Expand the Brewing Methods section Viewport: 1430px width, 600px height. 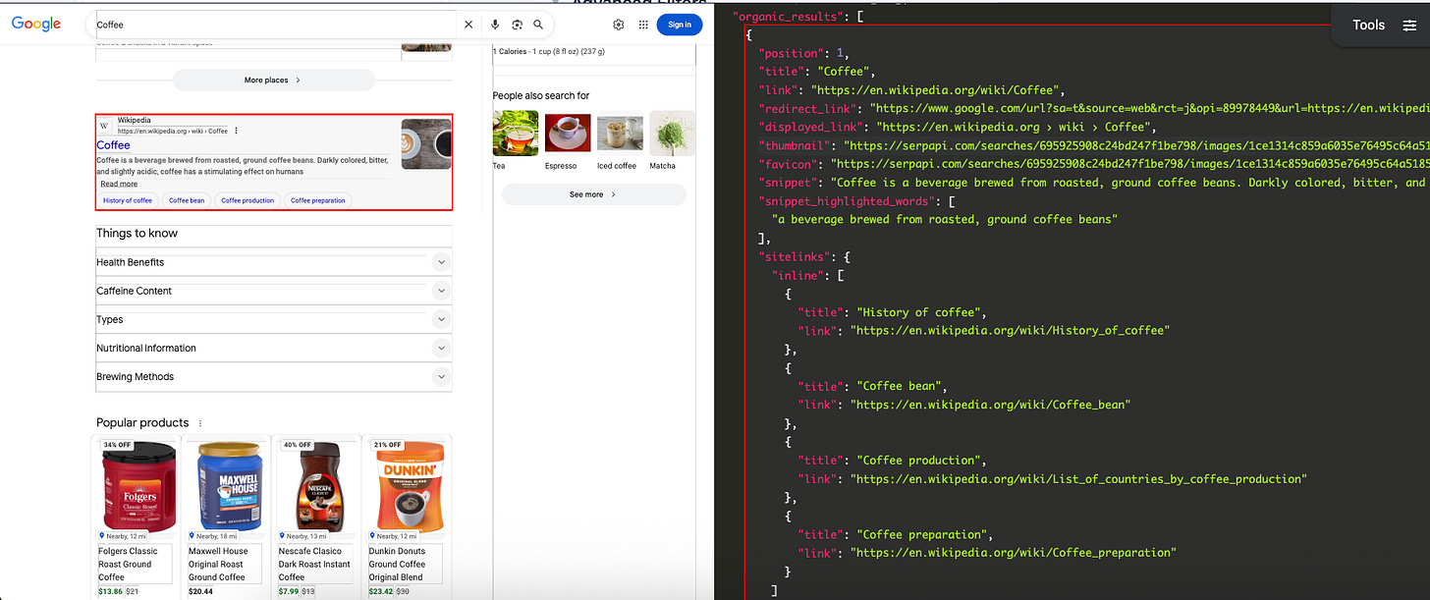pos(274,376)
